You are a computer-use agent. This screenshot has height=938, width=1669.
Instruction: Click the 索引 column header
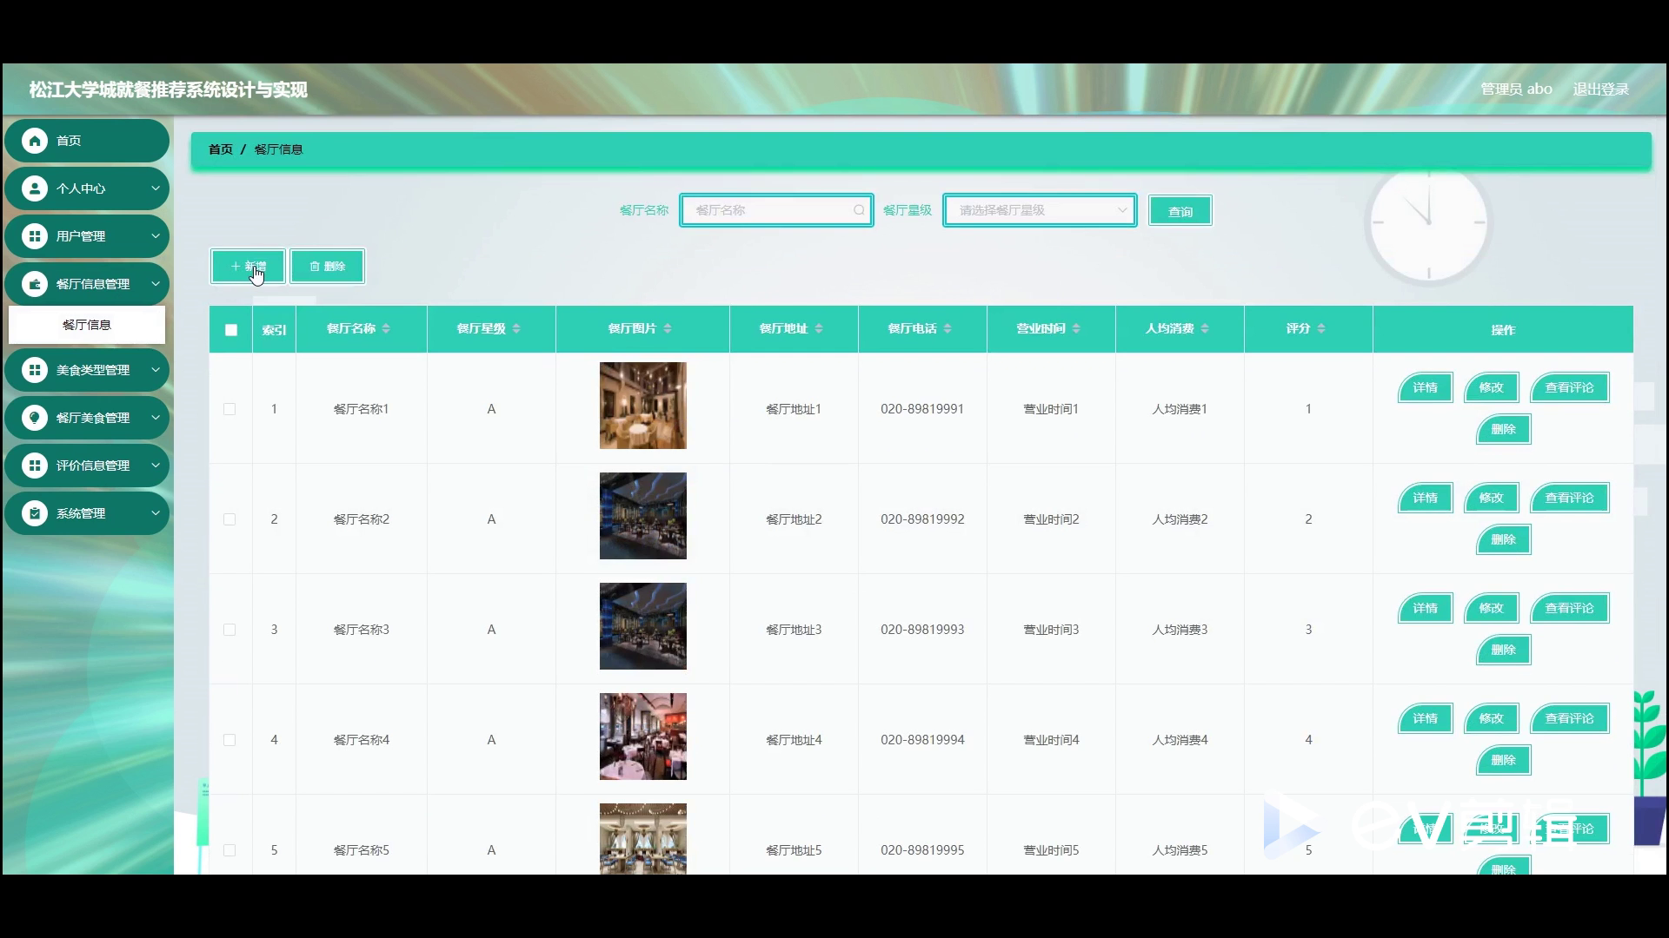point(274,330)
